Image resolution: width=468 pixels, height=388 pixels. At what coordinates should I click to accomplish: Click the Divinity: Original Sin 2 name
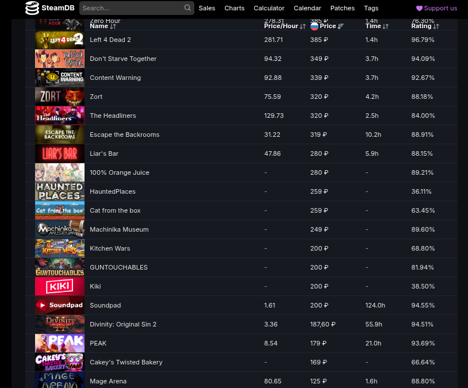pyautogui.click(x=123, y=324)
